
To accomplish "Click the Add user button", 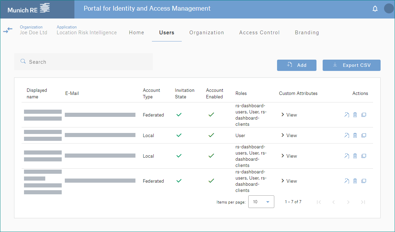I will click(x=297, y=65).
